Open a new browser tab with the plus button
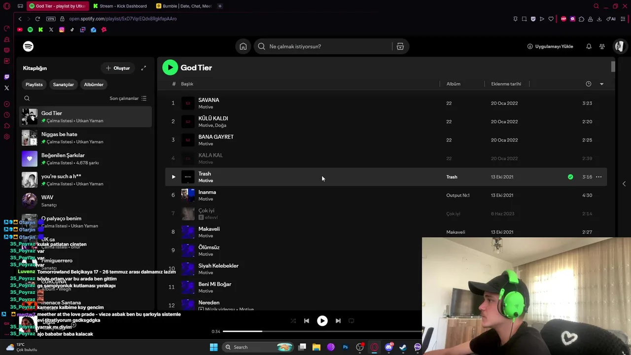The width and height of the screenshot is (631, 355). click(220, 6)
